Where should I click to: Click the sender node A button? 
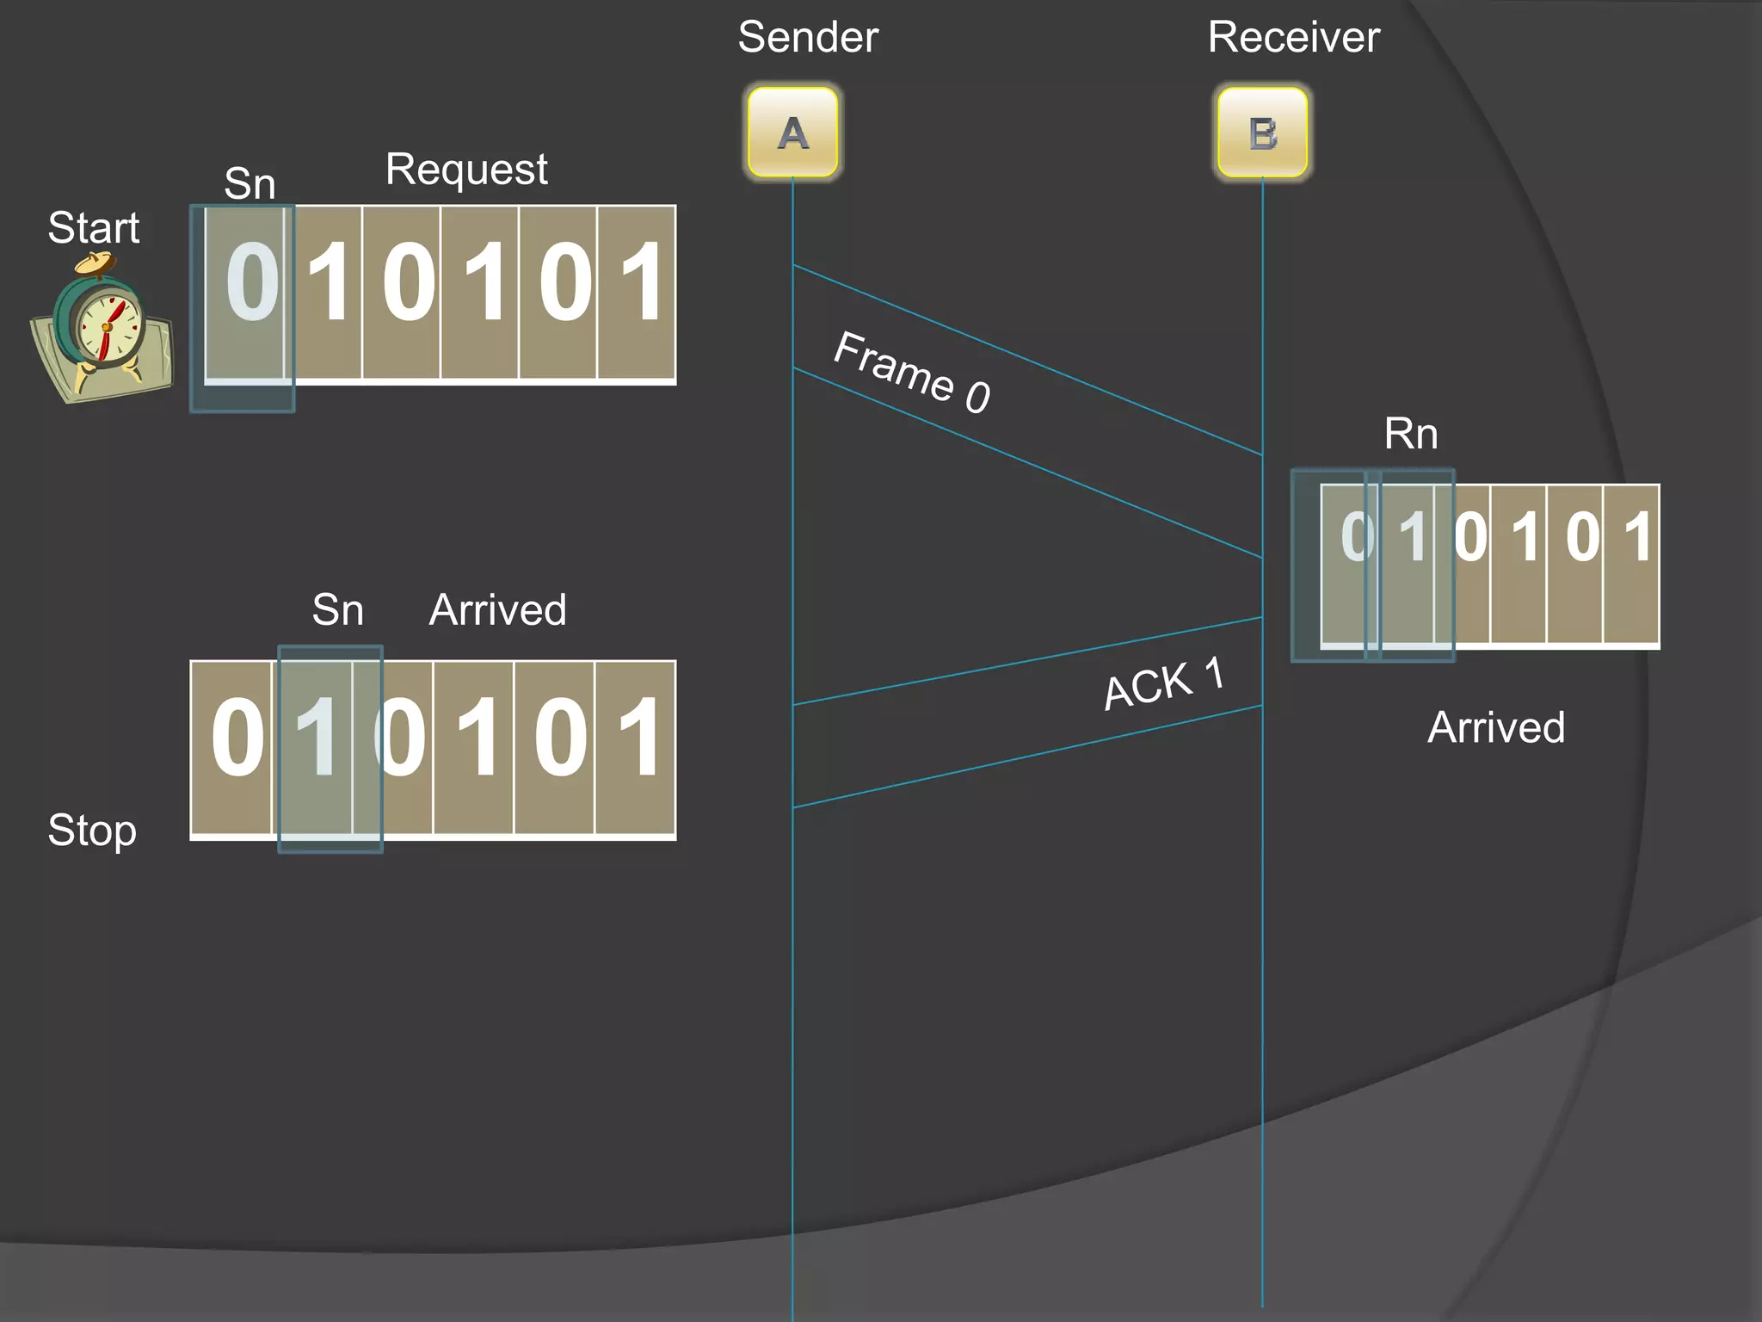point(792,133)
